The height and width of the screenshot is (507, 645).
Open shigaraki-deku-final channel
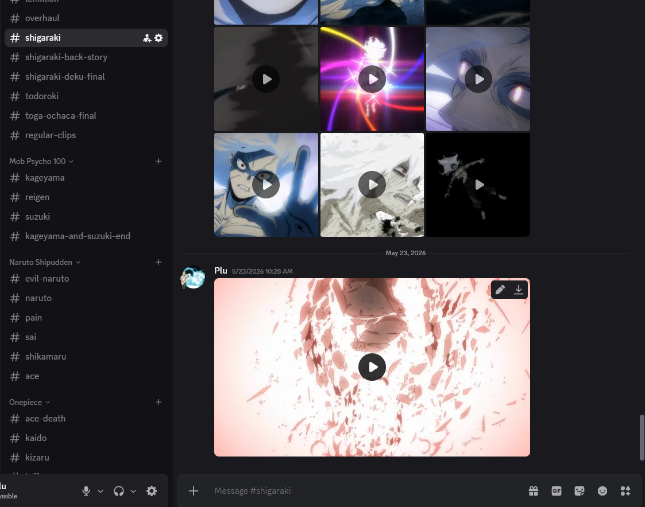[x=86, y=76]
